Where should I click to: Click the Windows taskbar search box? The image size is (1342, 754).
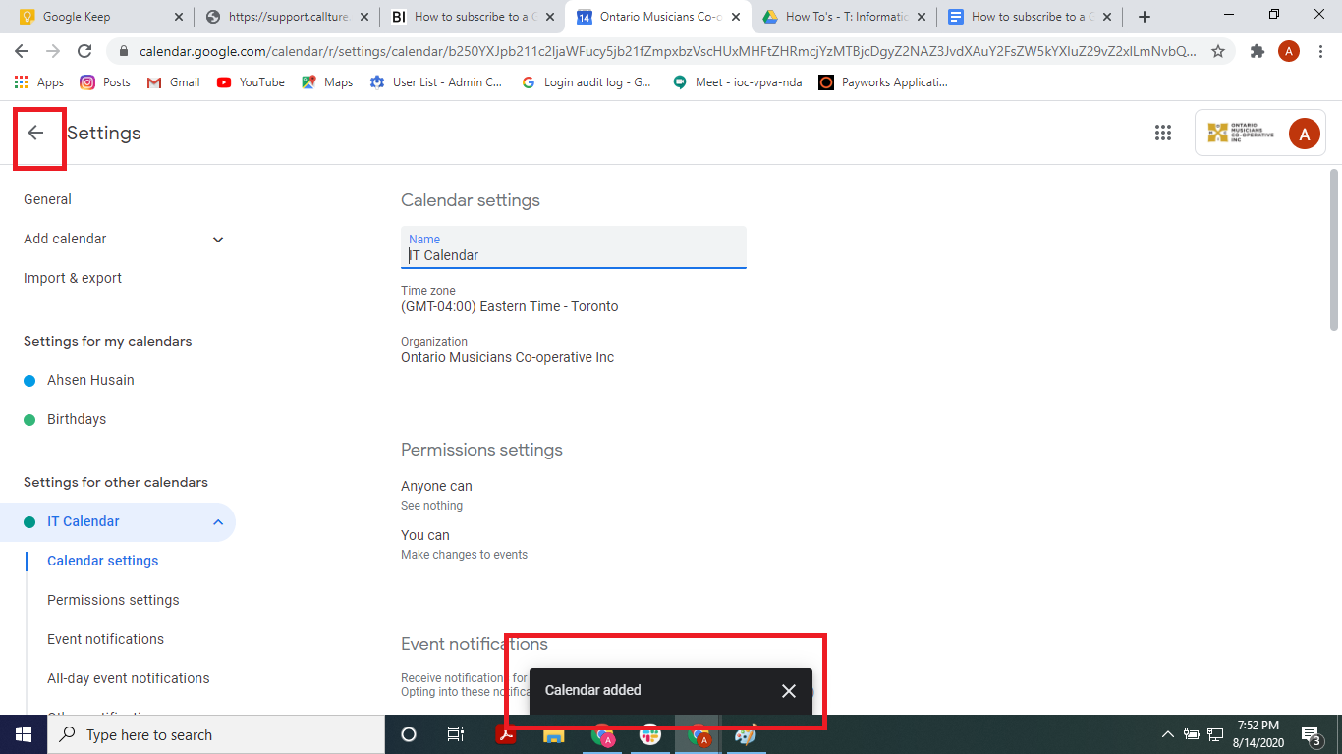click(x=216, y=734)
